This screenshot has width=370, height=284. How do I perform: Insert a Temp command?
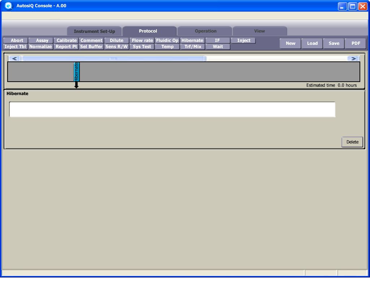pyautogui.click(x=167, y=47)
